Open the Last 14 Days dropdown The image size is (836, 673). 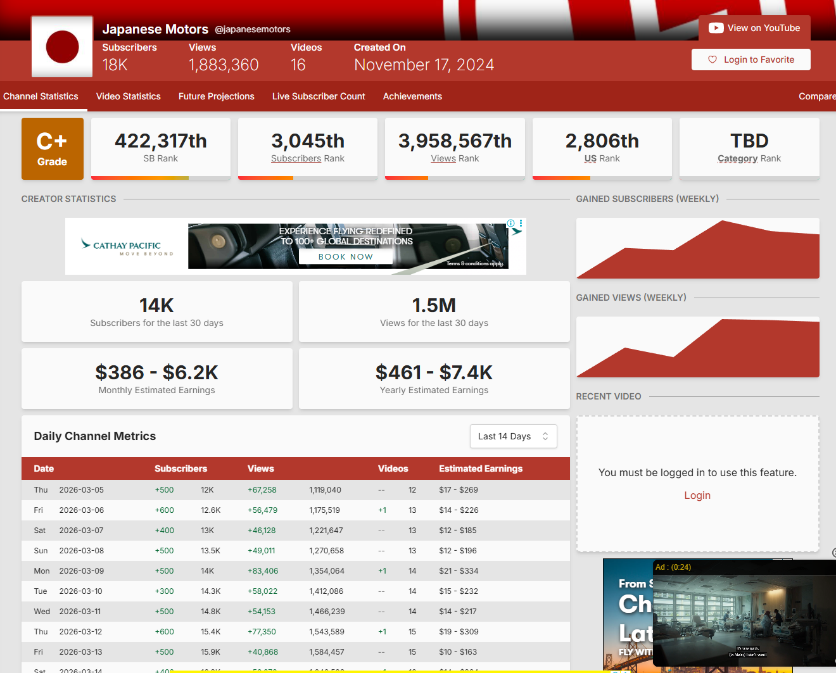[513, 436]
